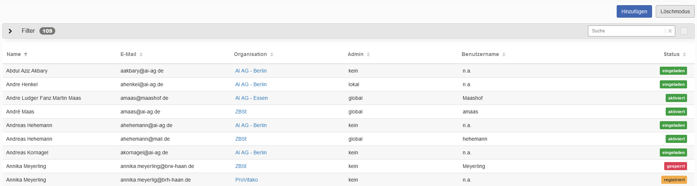Viewport: 697px width, 186px height.
Task: Open AI AG - Essen organisation link
Action: tap(251, 98)
